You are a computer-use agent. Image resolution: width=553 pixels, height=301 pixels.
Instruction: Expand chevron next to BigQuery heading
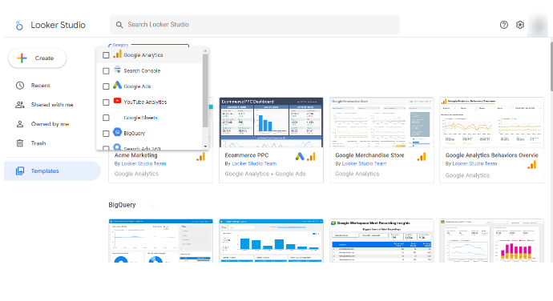pos(151,205)
